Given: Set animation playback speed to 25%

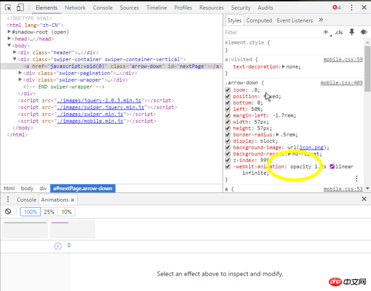Looking at the screenshot, I should 49,212.
